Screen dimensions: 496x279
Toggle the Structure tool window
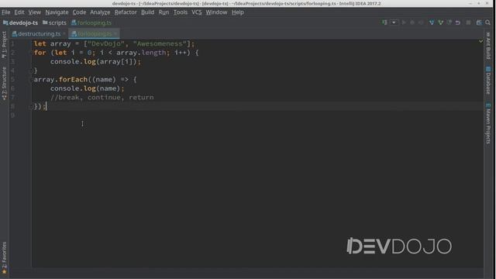4,84
